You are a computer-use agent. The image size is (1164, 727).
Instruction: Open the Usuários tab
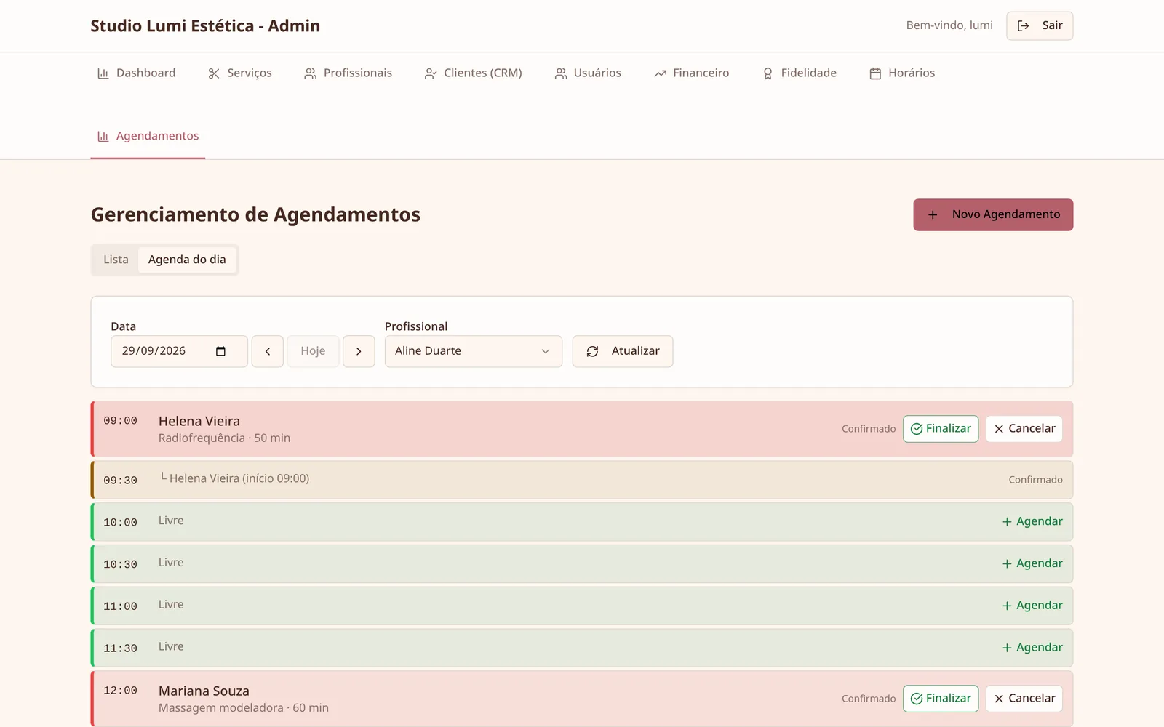(x=588, y=73)
